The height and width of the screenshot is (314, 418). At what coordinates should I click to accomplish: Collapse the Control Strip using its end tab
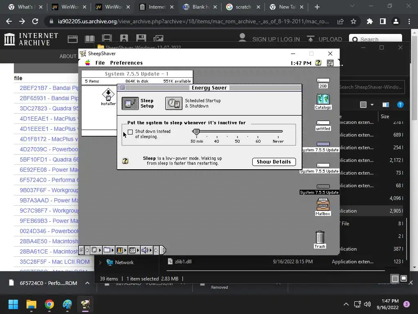163,250
